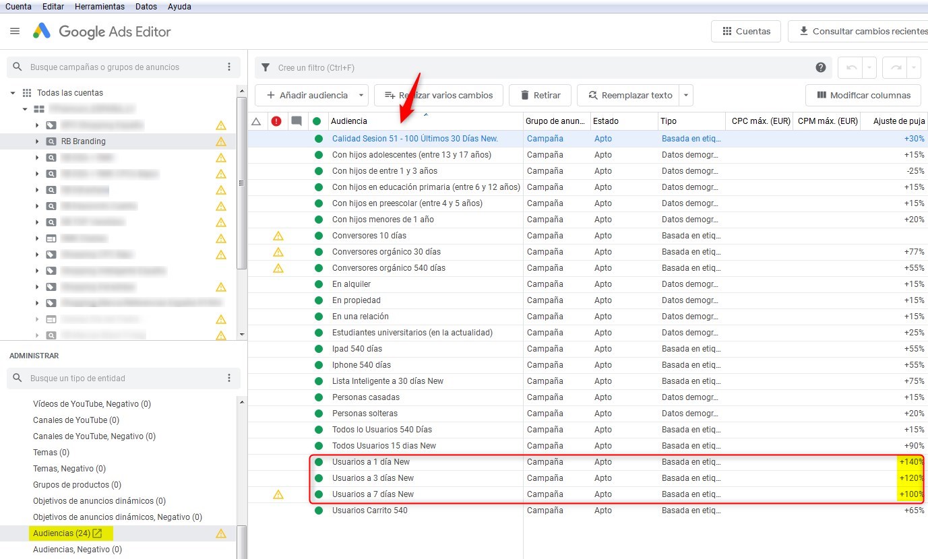Screen dimensions: 928x559
Task: Click the Cuentas button
Action: point(746,32)
